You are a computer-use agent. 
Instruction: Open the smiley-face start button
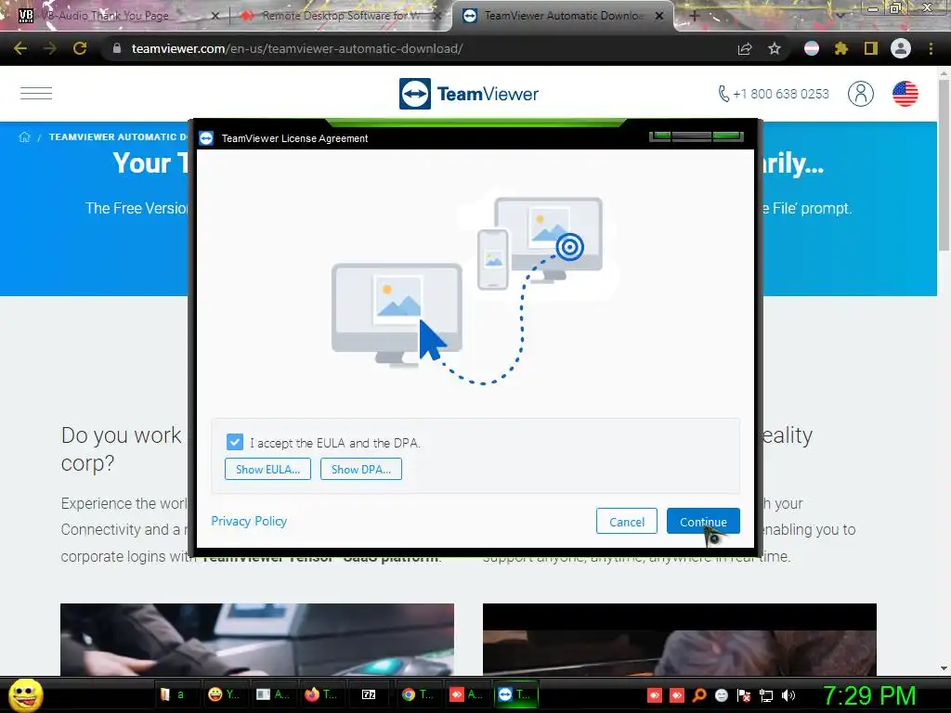[x=25, y=694]
